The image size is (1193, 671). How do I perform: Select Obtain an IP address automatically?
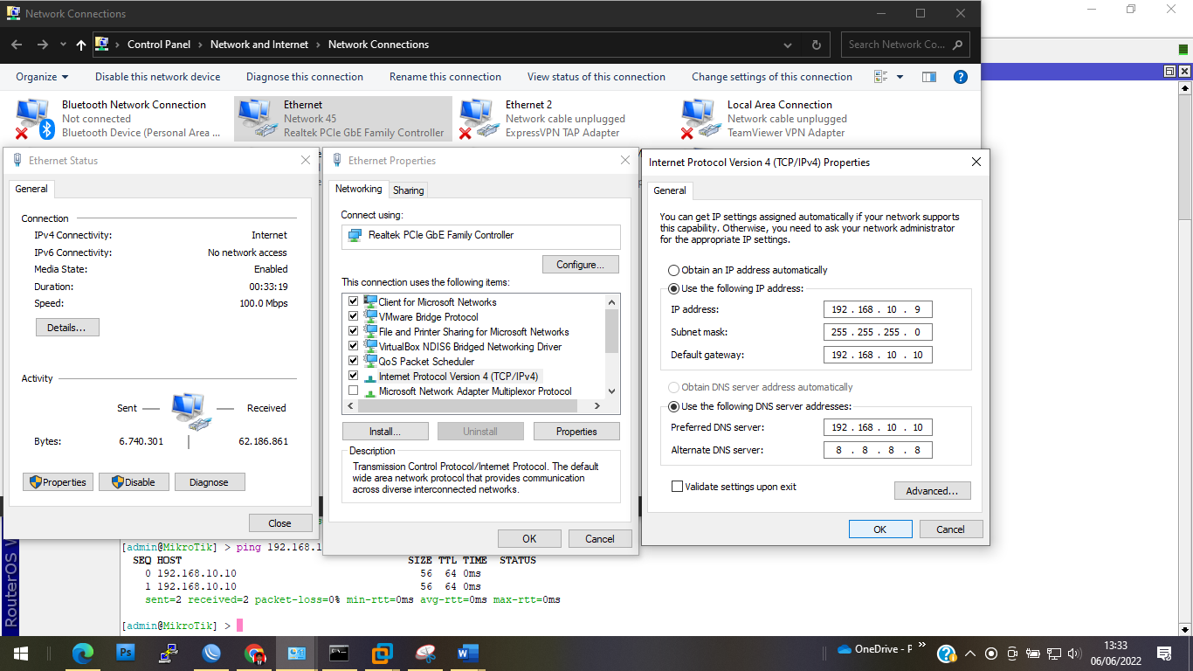(673, 270)
